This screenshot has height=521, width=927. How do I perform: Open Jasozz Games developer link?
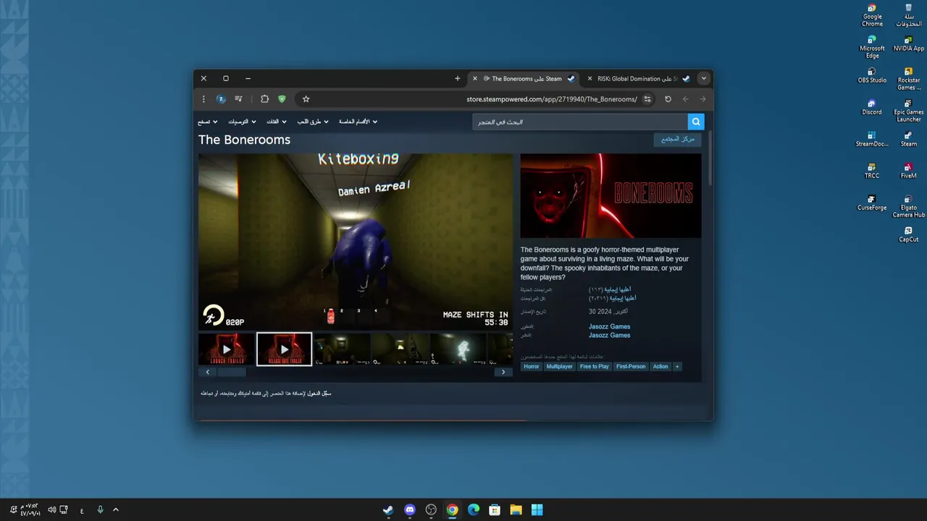point(609,326)
